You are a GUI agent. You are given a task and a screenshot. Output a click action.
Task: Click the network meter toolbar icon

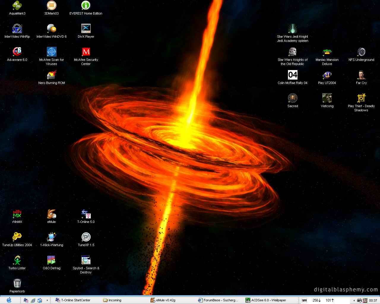(304, 300)
